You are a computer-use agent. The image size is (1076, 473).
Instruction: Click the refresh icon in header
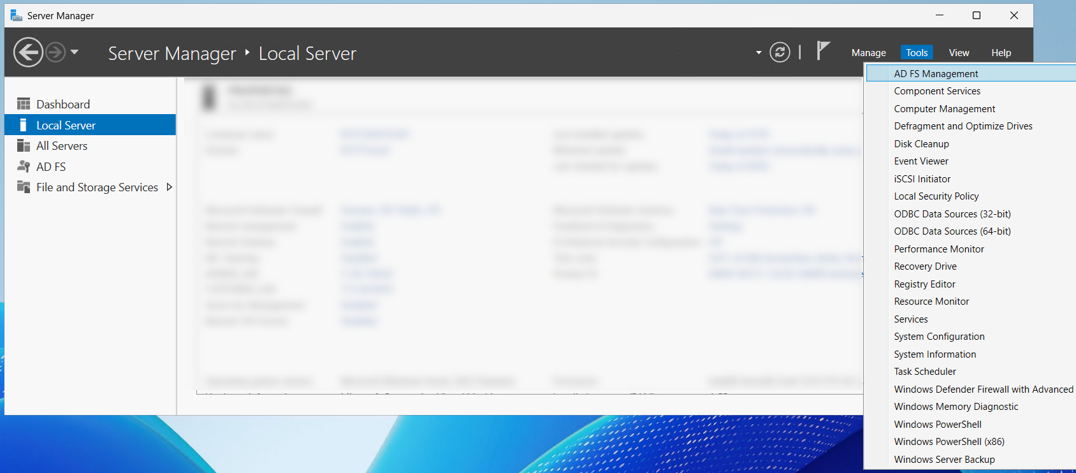coord(780,52)
